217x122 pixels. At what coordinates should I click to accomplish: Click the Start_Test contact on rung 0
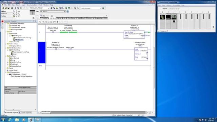53,32
